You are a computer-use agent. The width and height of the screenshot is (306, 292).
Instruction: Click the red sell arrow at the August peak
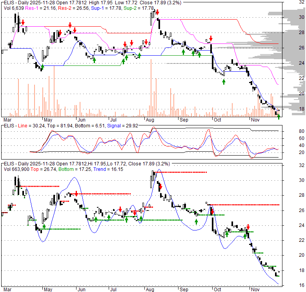[157, 13]
